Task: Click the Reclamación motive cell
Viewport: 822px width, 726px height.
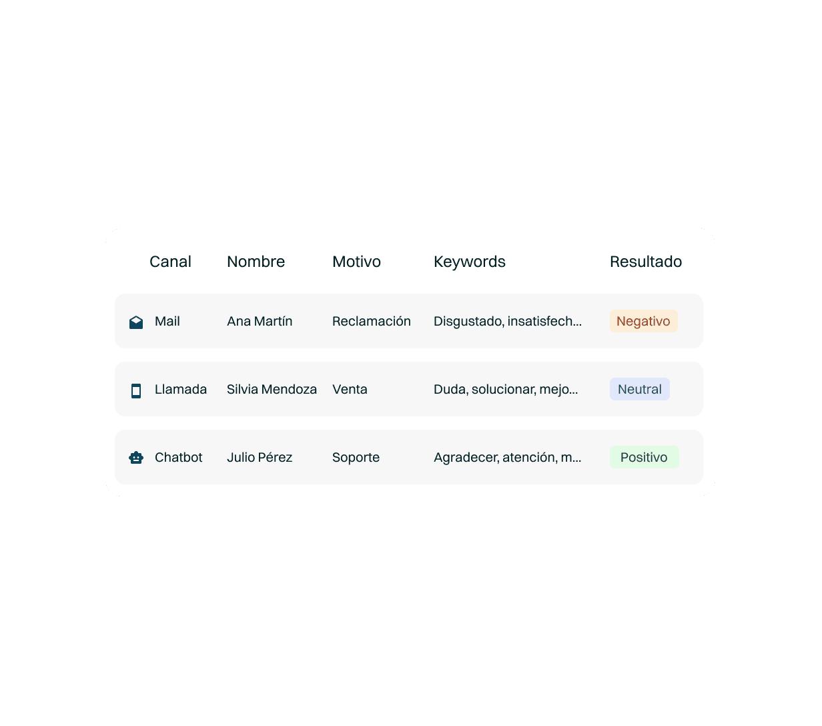Action: pyautogui.click(x=372, y=321)
